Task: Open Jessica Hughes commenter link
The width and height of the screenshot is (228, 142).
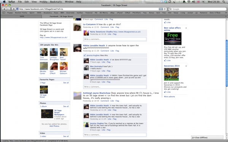Action: [x=97, y=123]
